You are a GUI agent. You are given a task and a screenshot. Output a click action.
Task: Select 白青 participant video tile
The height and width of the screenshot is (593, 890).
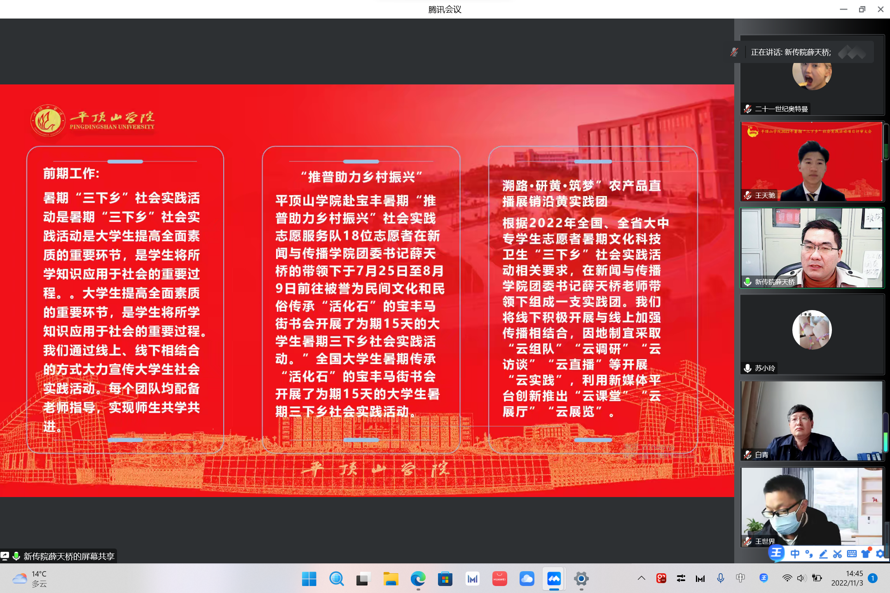click(x=812, y=421)
